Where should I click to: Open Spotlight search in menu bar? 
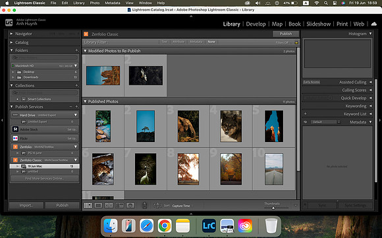pos(326,3)
